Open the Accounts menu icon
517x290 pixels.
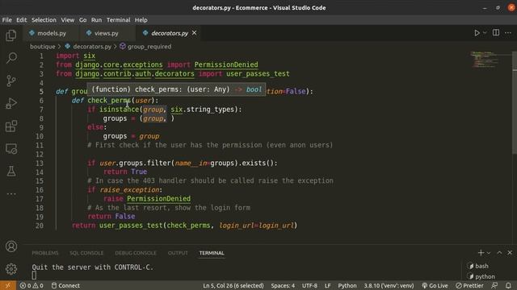click(11, 246)
